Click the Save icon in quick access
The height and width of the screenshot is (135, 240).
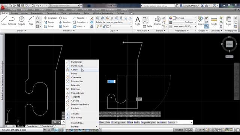(18, 6)
